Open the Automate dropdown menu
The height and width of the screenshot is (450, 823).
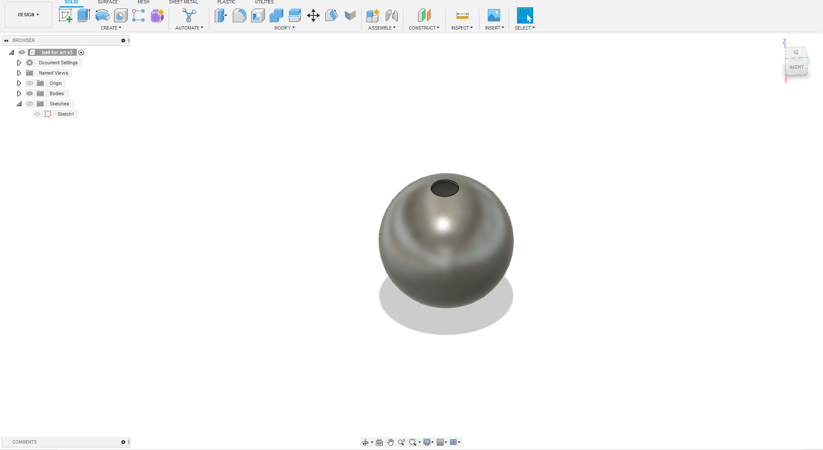(x=189, y=28)
